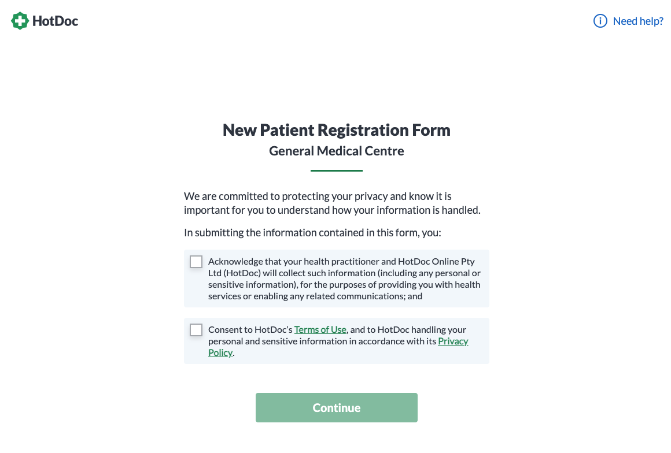Open the Privacy Policy link
This screenshot has width=671, height=453.
tap(452, 341)
